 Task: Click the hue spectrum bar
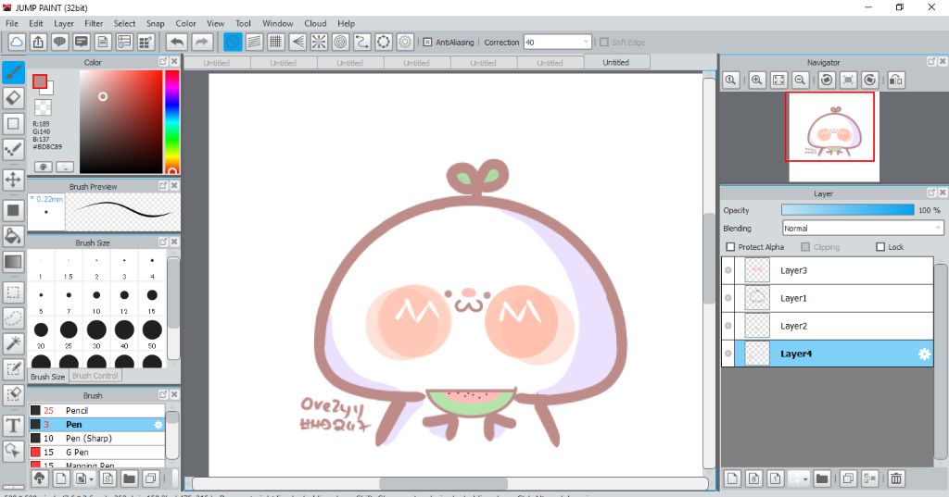(171, 121)
